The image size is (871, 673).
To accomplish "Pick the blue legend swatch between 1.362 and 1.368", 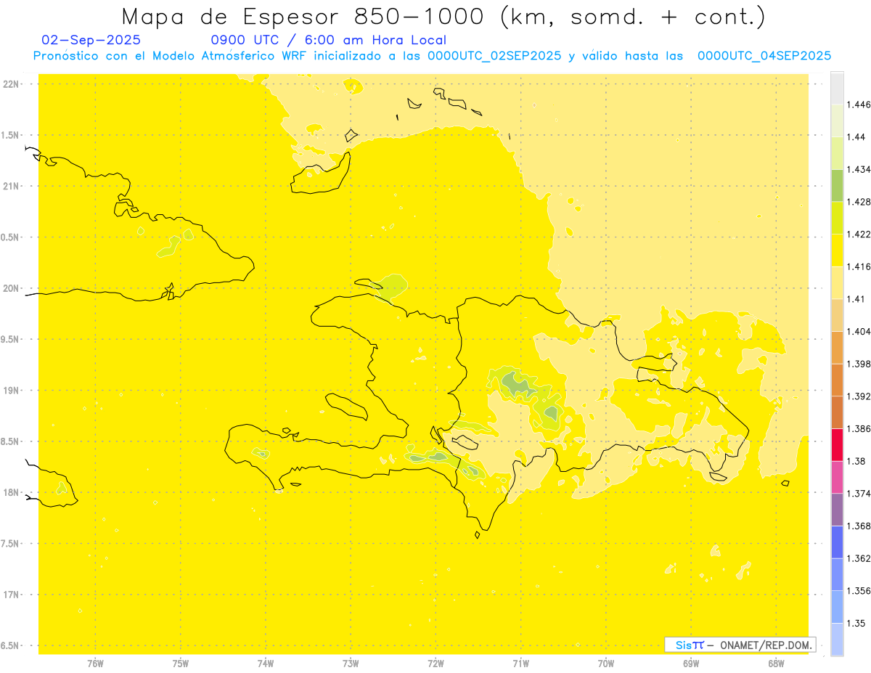I will pyautogui.click(x=837, y=542).
